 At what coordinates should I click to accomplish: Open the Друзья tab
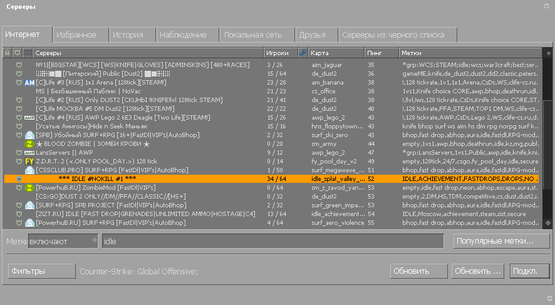[317, 35]
